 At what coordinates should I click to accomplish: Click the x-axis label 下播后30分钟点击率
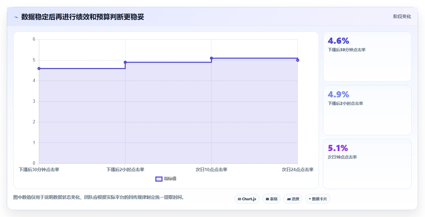[x=39, y=169]
